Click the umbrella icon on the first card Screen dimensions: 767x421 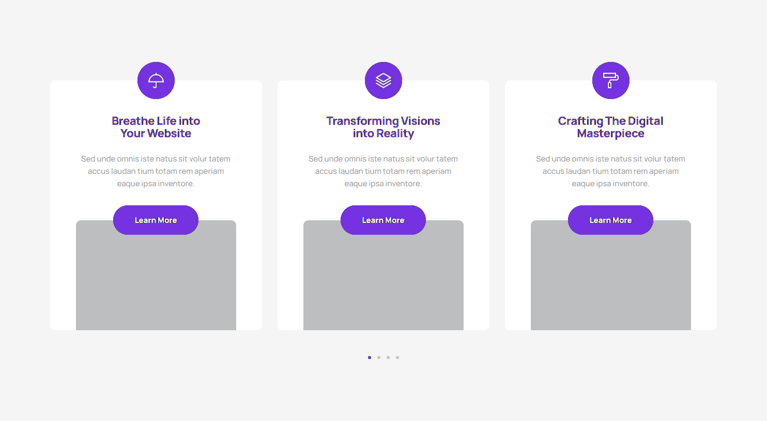coord(156,80)
